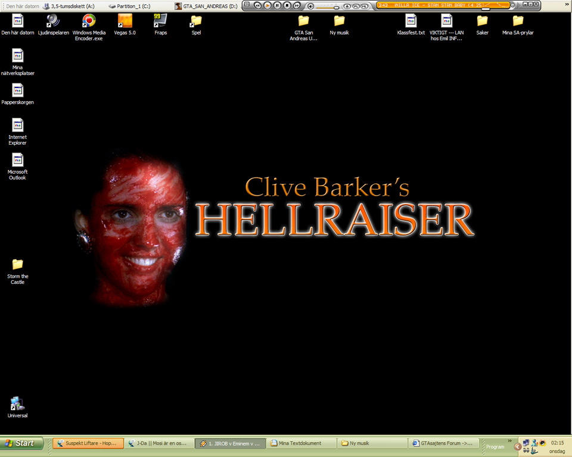Select the Saker folder icon
Viewport: 572px width, 457px height.
[482, 24]
